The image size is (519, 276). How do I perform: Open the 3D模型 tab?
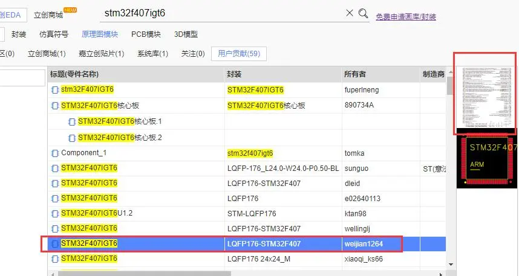tap(186, 34)
